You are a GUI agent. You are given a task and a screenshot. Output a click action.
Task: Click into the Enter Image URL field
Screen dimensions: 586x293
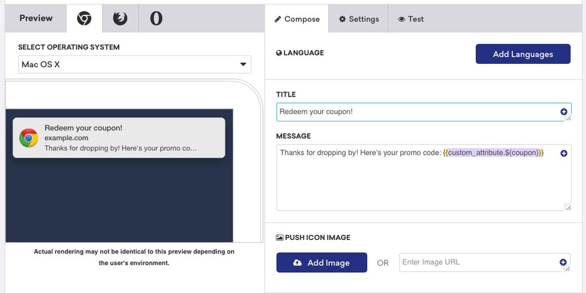(478, 262)
